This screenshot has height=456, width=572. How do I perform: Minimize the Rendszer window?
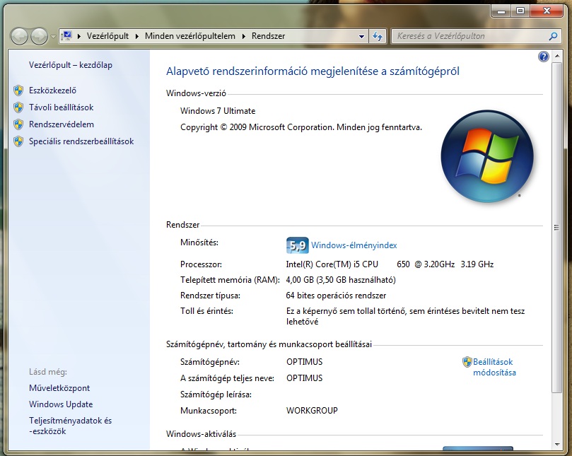pyautogui.click(x=501, y=11)
